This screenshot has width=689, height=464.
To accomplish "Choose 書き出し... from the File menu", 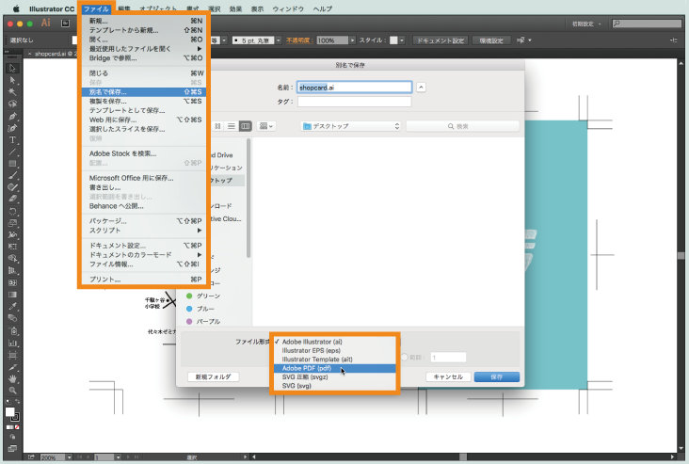I will (144, 187).
